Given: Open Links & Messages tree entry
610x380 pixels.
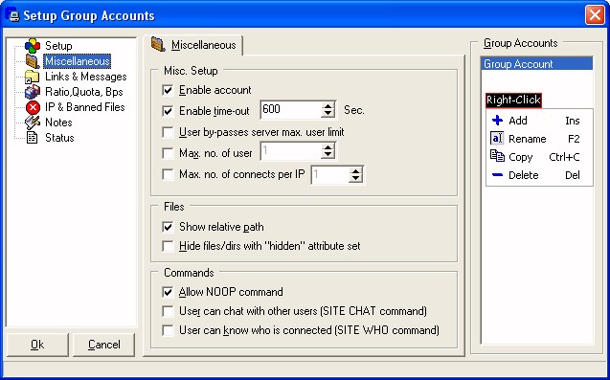Looking at the screenshot, I should [x=86, y=77].
